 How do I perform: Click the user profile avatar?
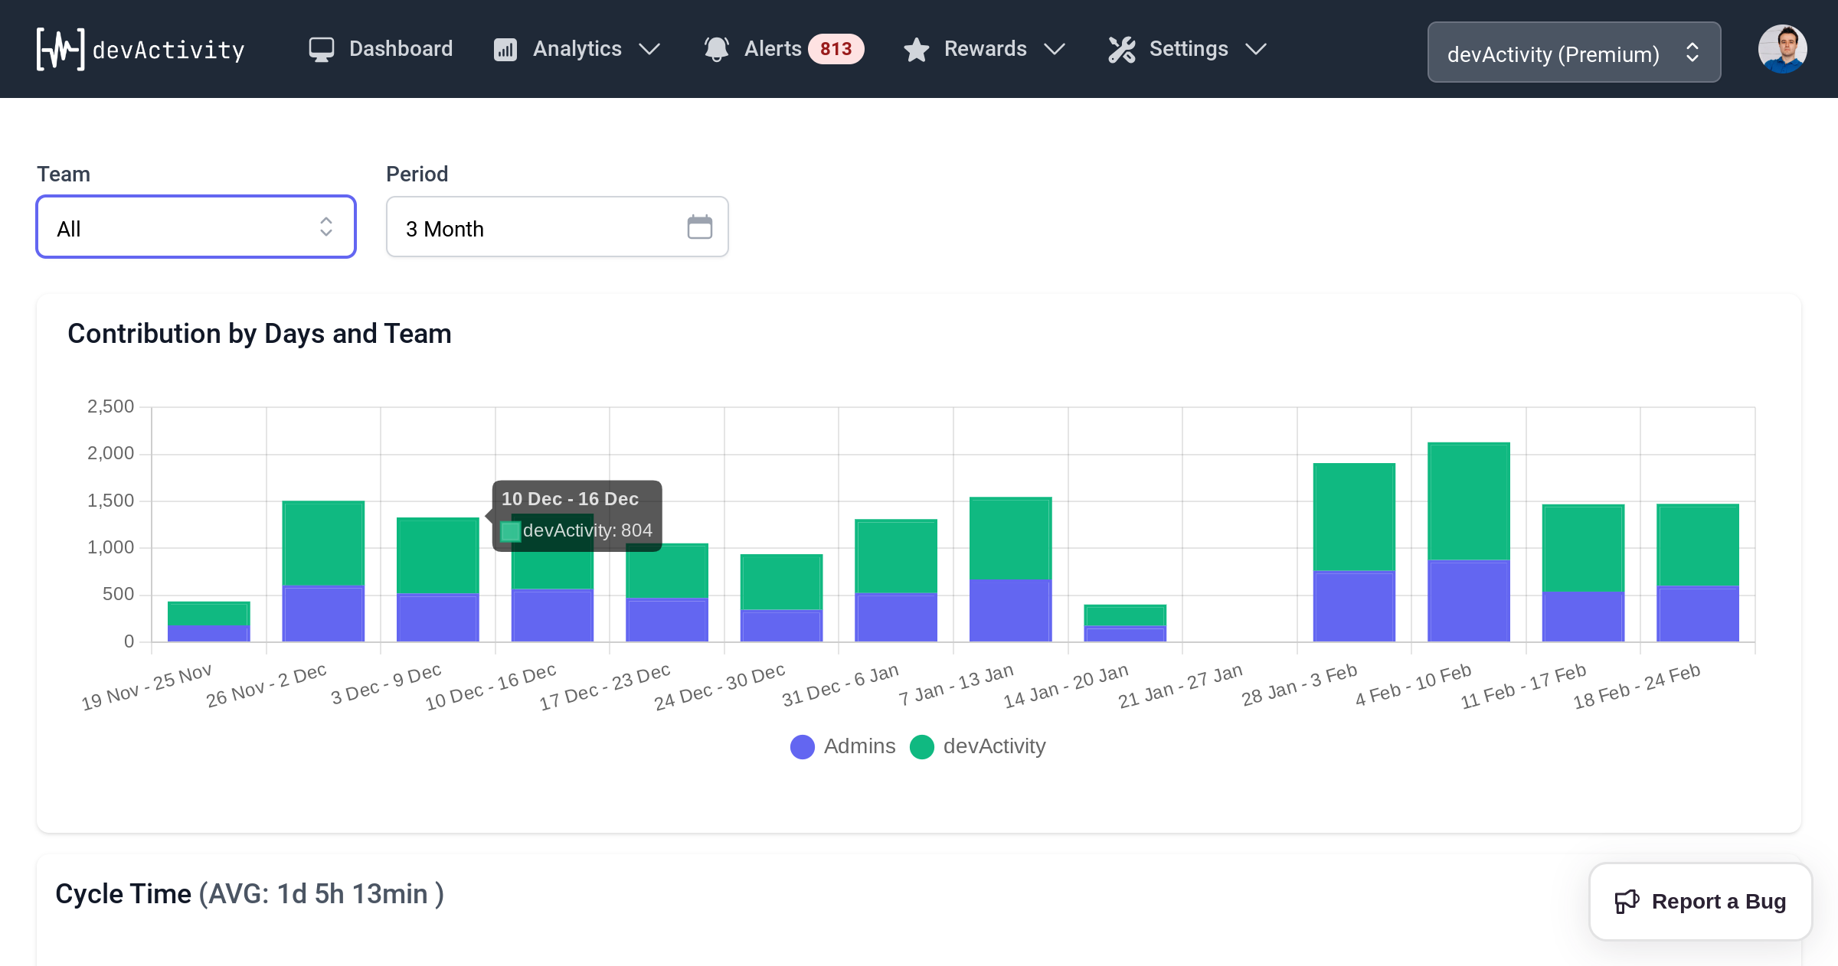point(1782,48)
